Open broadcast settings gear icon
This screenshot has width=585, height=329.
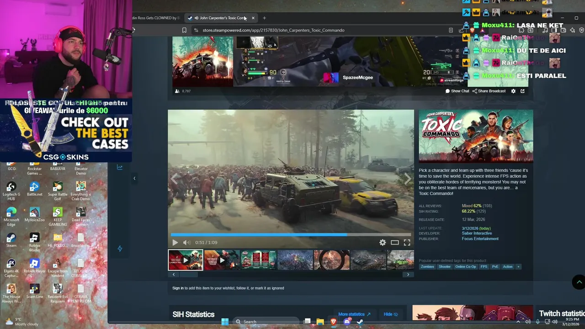(x=513, y=91)
